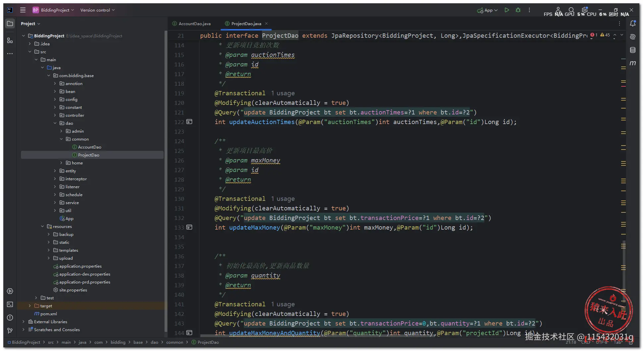Click the error count indicator
The image size is (643, 351).
[x=594, y=35]
